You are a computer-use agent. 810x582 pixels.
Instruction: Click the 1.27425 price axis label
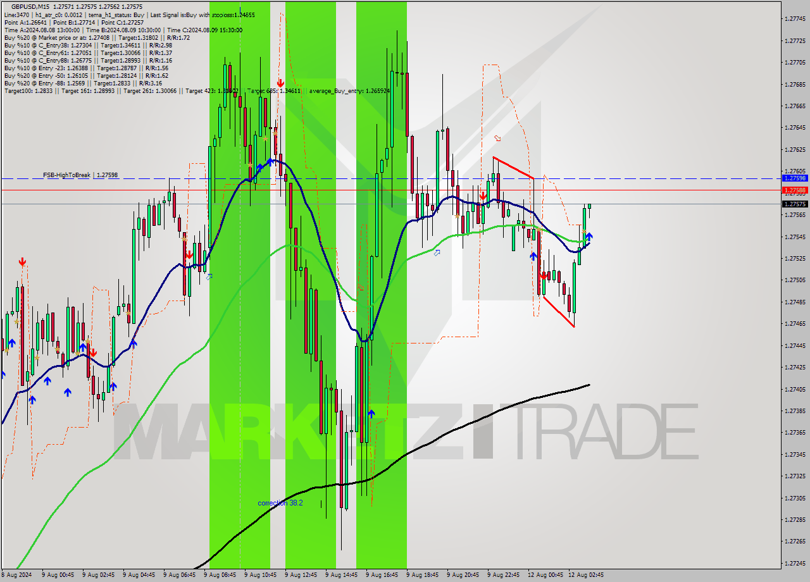(795, 367)
